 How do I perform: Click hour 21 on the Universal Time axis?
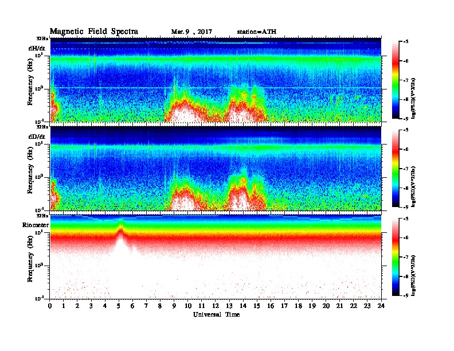point(339,306)
